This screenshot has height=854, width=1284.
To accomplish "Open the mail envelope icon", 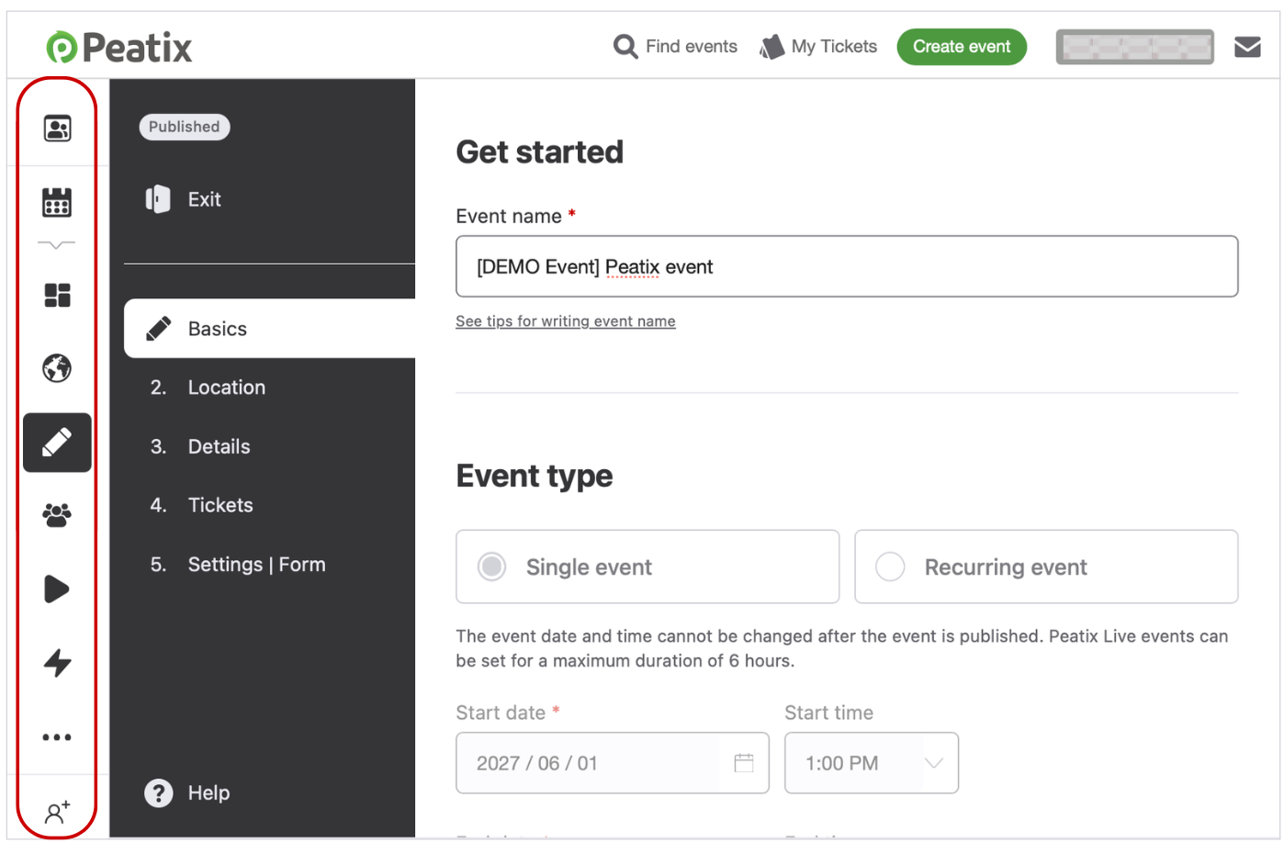I will tap(1247, 47).
